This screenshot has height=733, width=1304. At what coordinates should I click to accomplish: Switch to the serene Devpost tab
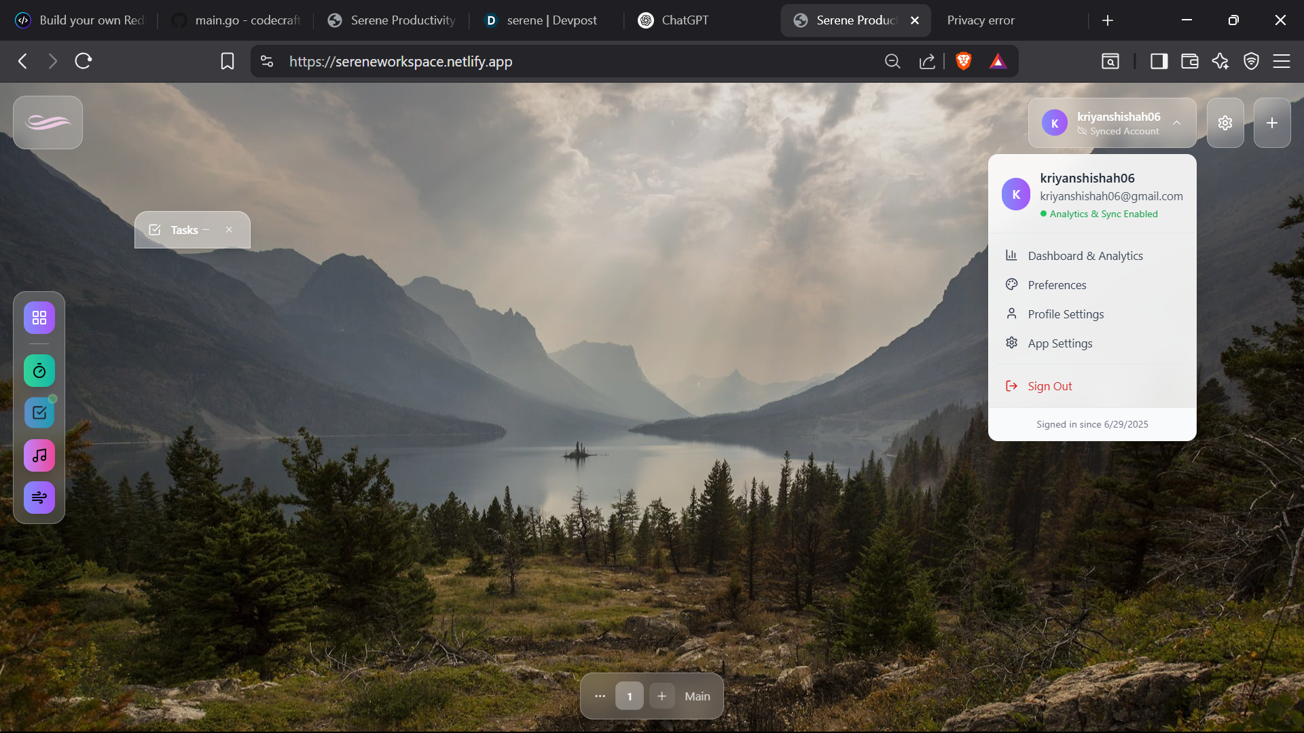(550, 20)
